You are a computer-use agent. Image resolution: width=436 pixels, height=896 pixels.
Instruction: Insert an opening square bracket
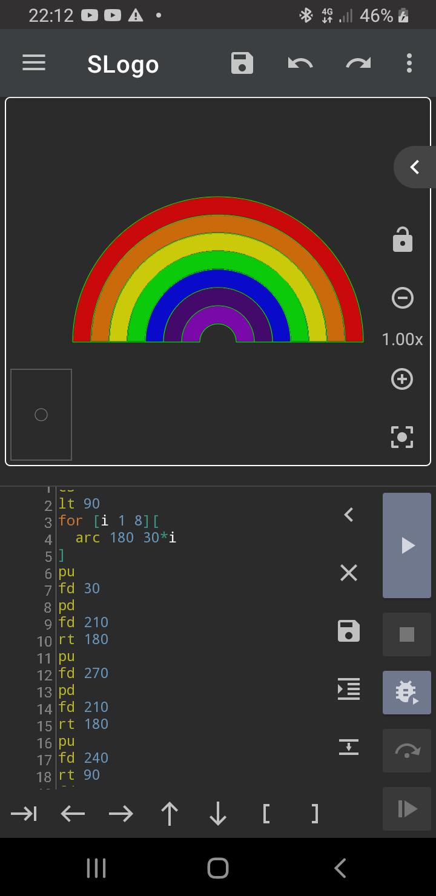(x=266, y=814)
